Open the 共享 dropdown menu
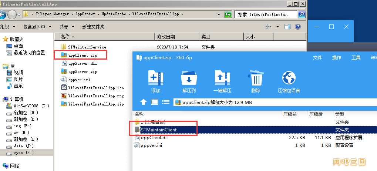The image size is (377, 171). tap(67, 27)
